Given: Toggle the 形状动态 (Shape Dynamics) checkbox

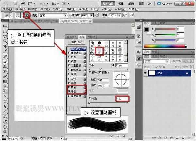Looking at the screenshot, I should pos(69,53).
